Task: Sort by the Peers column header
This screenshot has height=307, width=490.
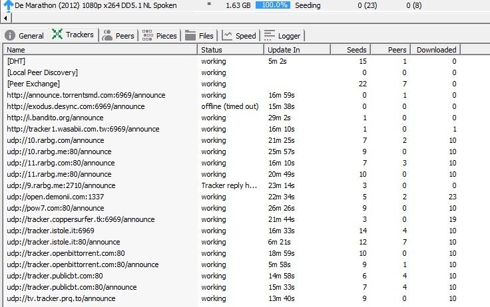Action: 391,50
